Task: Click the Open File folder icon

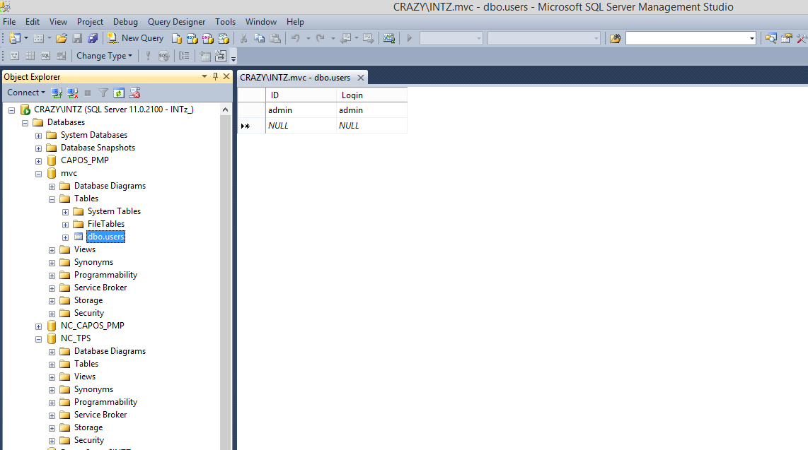Action: coord(62,38)
